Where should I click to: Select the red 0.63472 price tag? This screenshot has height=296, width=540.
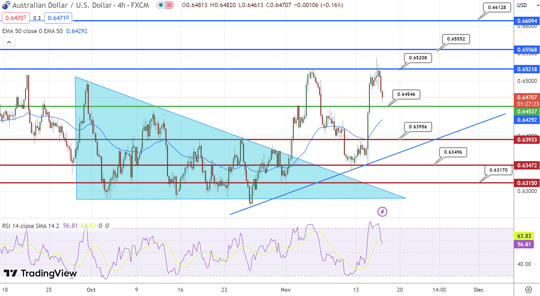[527, 165]
